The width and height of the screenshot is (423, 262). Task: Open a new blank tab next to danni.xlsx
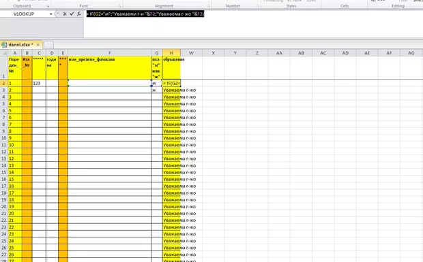click(x=48, y=45)
